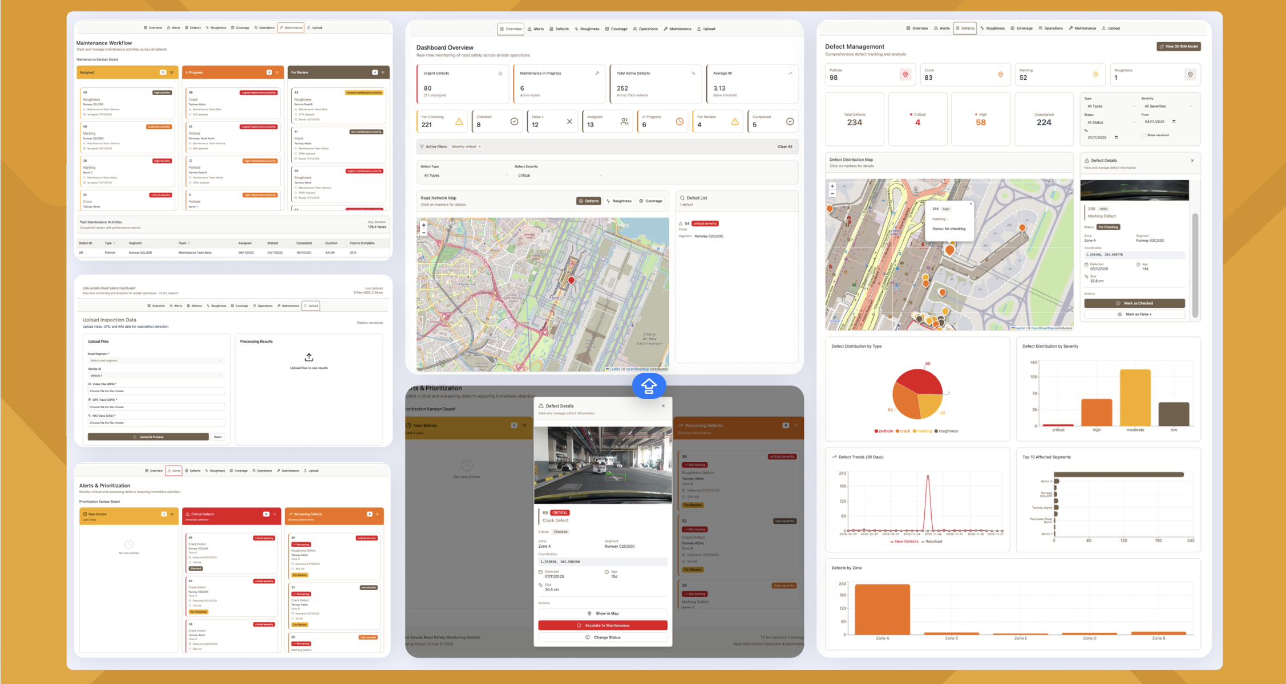Click the Maintenance in Progress wrench icon
Viewport: 1286px width, 684px height.
coord(597,74)
